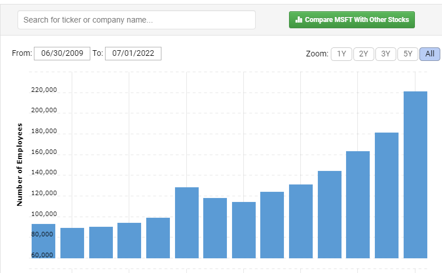Click the 180,000 y-axis label

tap(44, 131)
